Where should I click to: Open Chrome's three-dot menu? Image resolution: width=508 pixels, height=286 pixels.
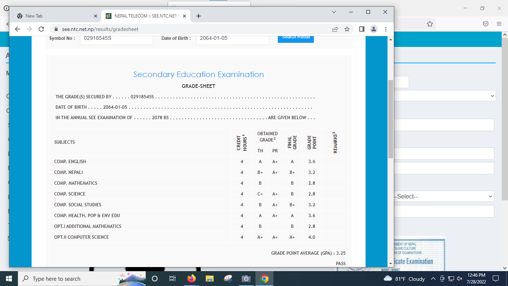point(386,29)
